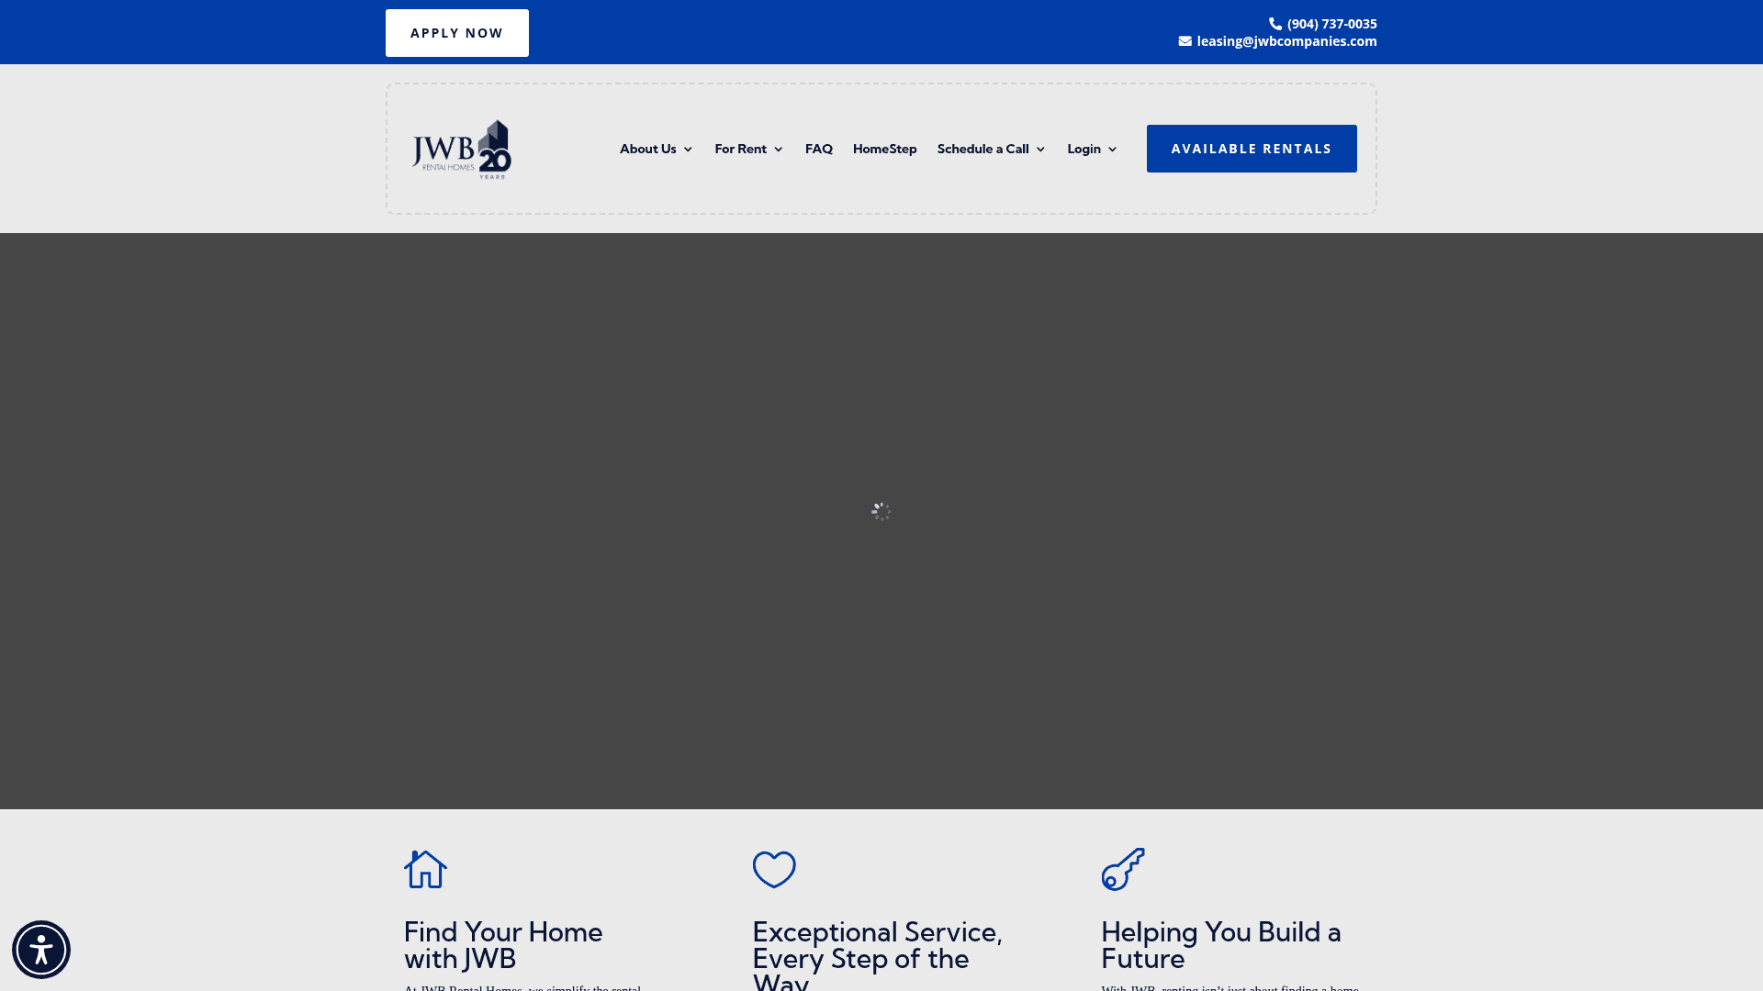Email leasing@jwbcompanies.com link
The width and height of the screenshot is (1763, 991).
tap(1286, 41)
